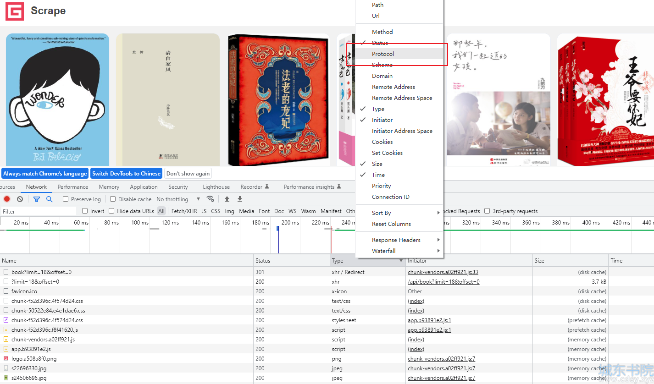Clear the network log with the clear icon

20,199
